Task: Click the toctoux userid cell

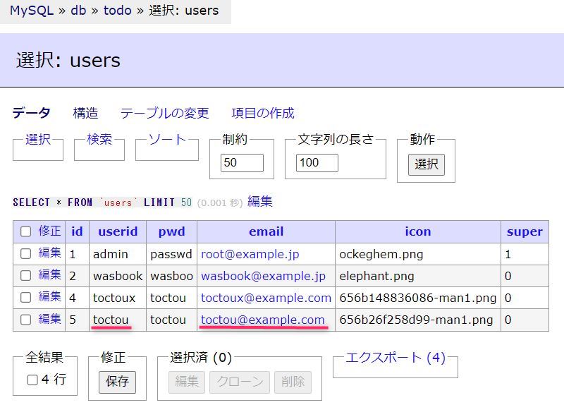Action: point(118,298)
